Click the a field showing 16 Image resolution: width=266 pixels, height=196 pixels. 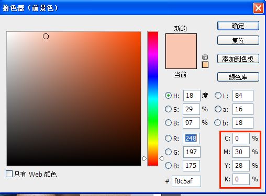(x=243, y=109)
